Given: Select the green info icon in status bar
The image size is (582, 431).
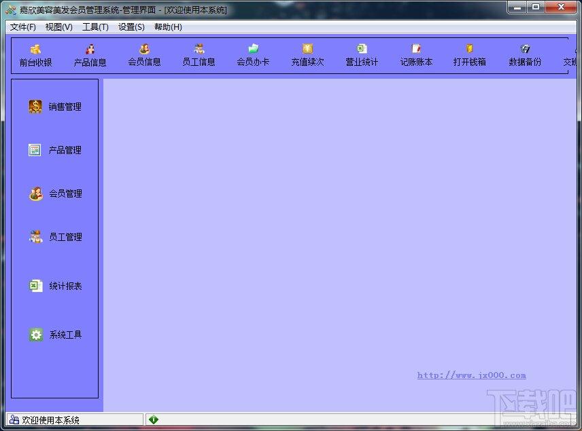Looking at the screenshot, I should pyautogui.click(x=153, y=419).
